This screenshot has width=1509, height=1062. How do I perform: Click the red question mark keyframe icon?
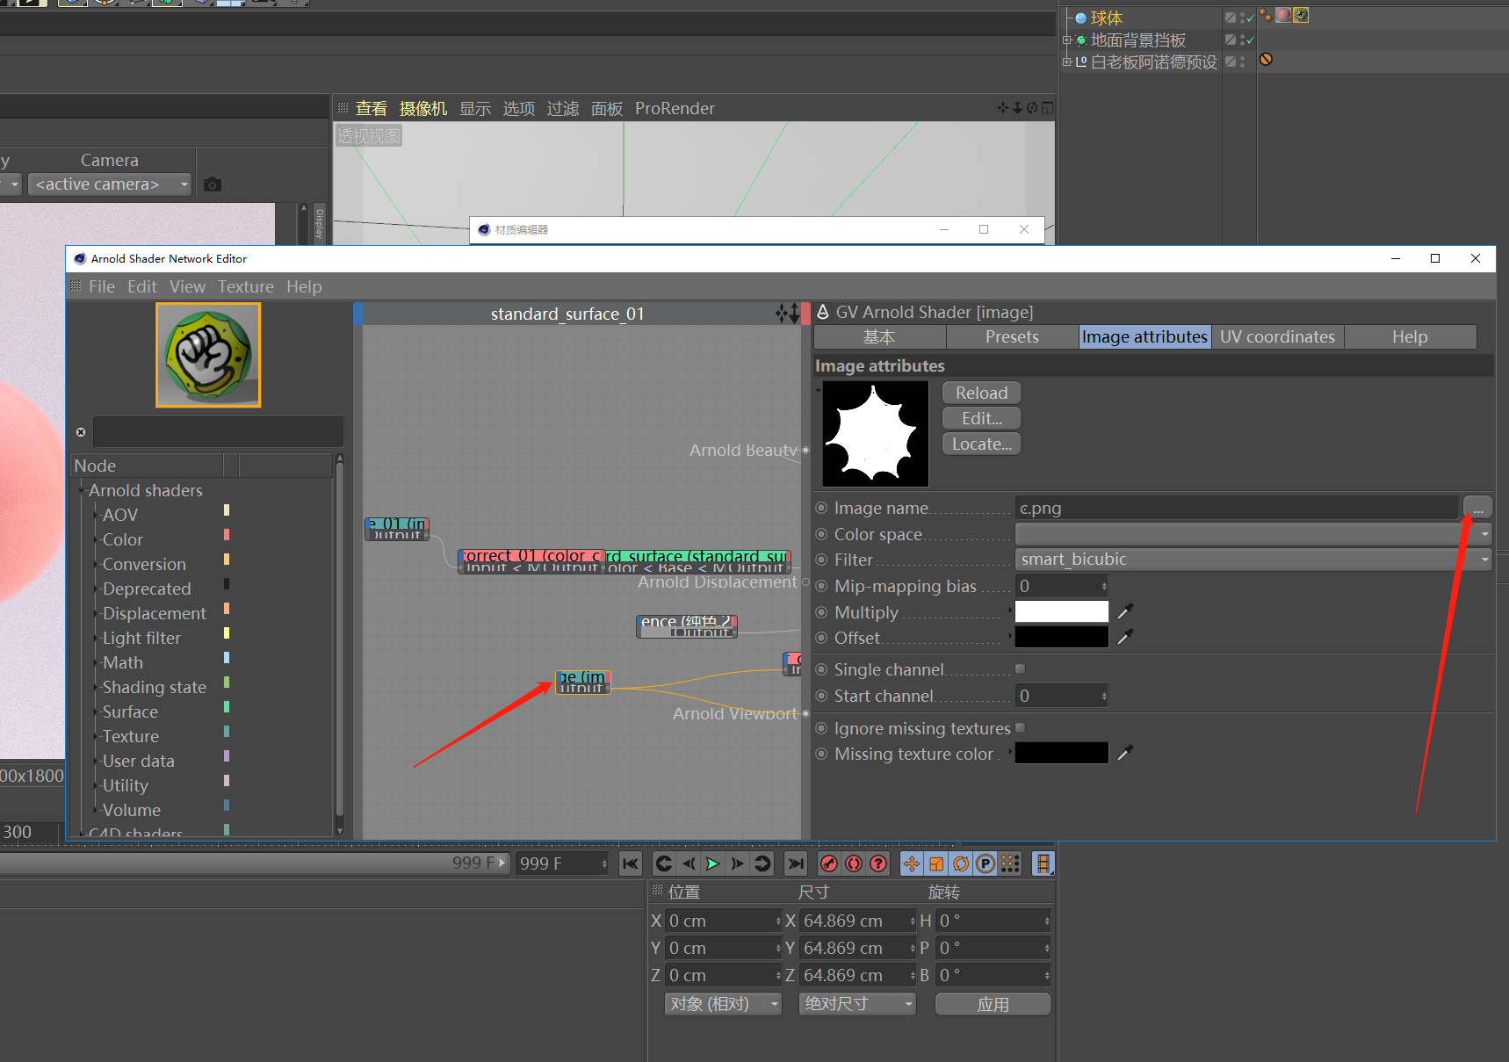(x=878, y=863)
